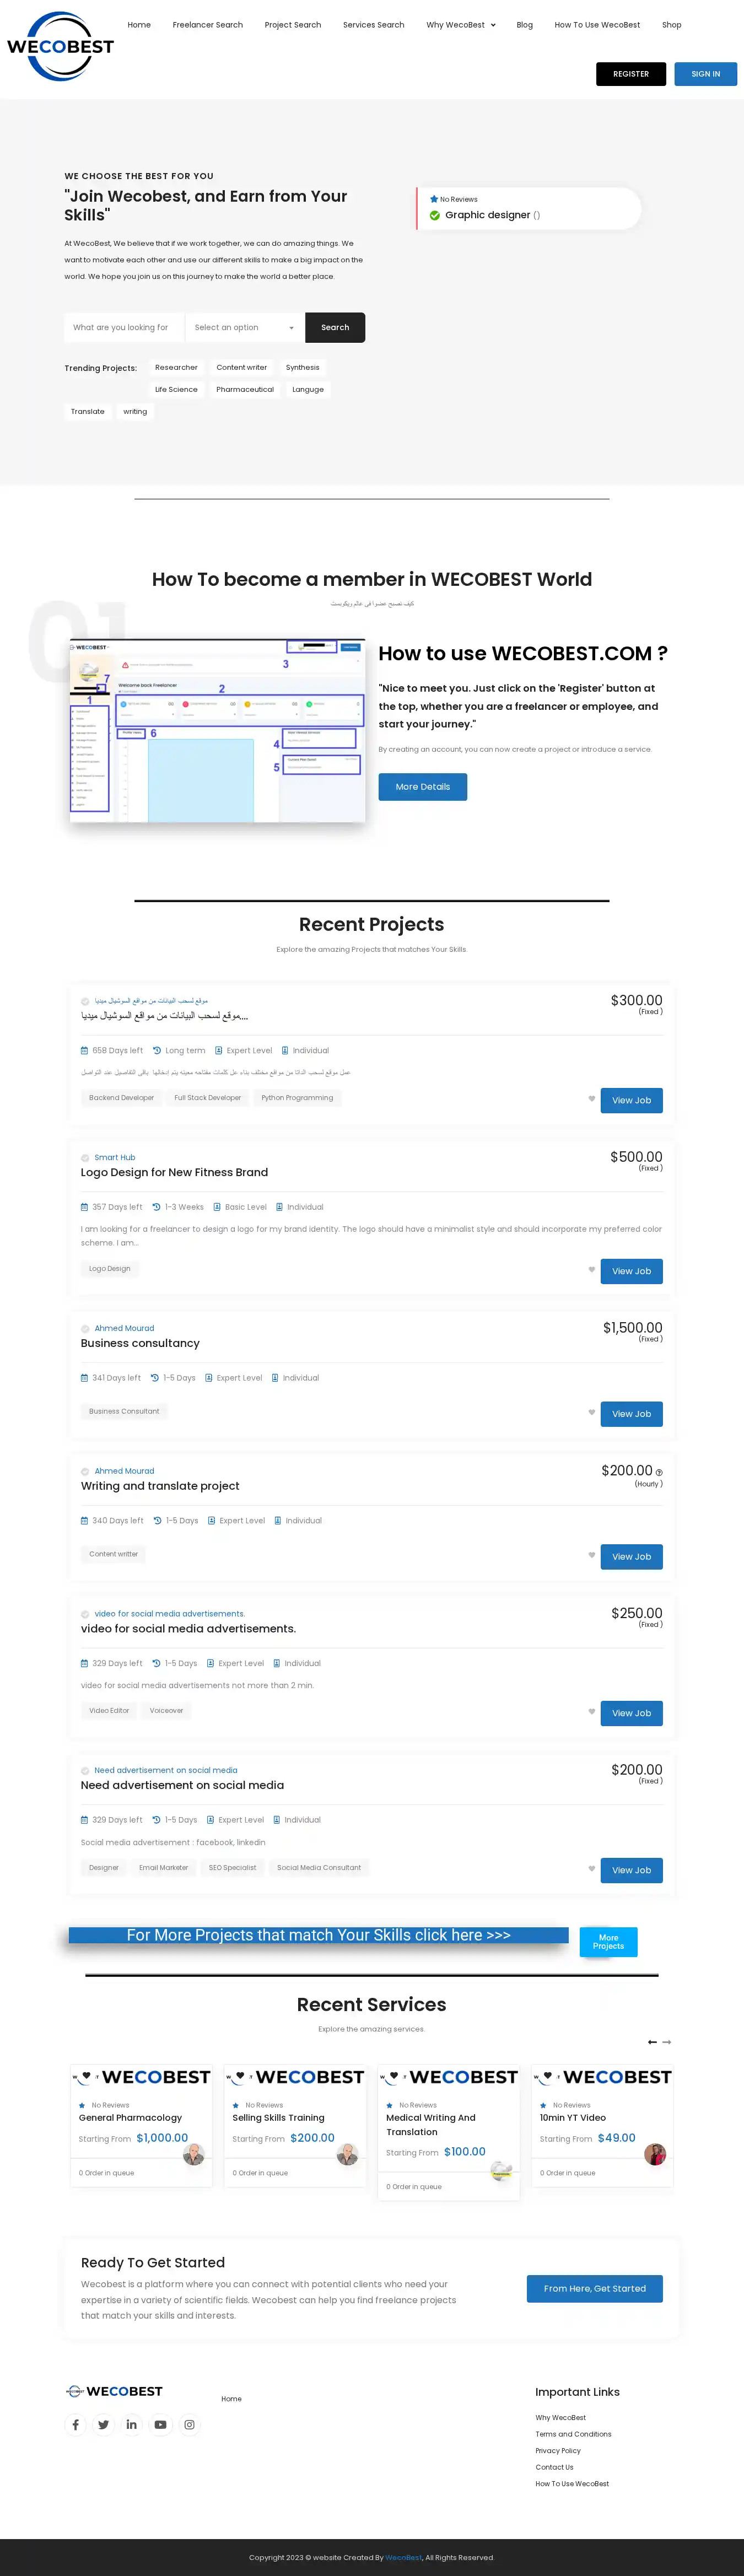Click the YouTube icon in footer
This screenshot has height=2576, width=744.
point(160,2424)
